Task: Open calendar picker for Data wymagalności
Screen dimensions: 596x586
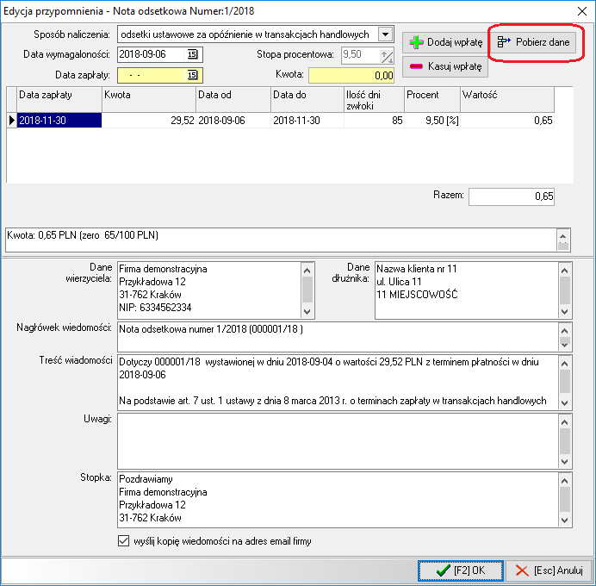Action: (192, 55)
